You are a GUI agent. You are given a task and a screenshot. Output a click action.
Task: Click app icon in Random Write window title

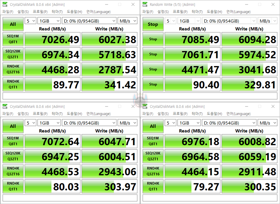click(x=145, y=4)
